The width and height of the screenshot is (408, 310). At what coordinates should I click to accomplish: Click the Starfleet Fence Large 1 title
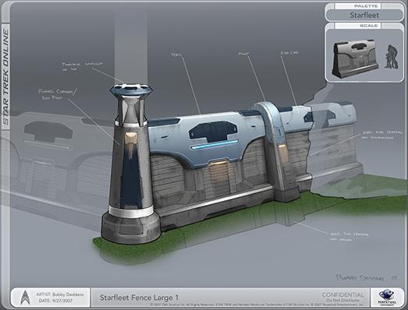139,298
